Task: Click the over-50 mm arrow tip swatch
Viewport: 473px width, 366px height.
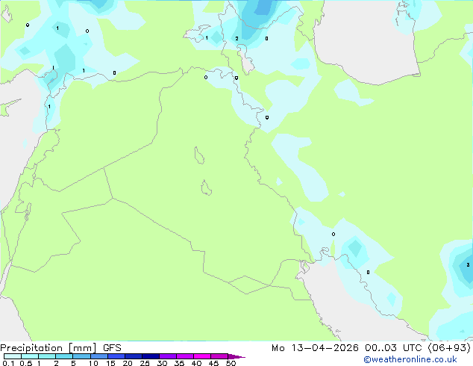Action: coord(236,356)
